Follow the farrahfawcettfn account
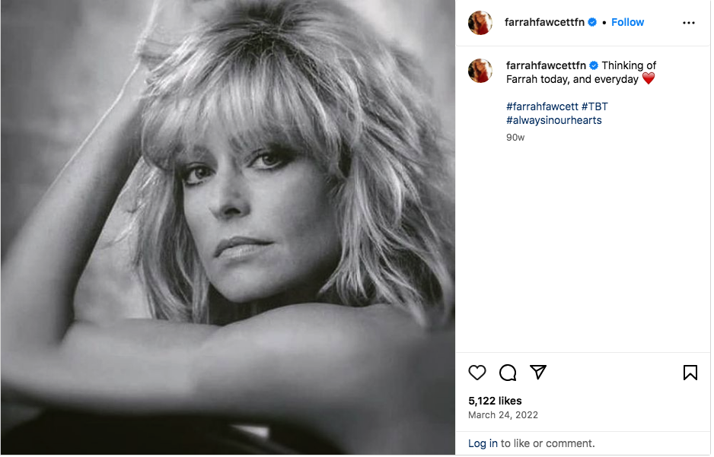The image size is (714, 457). (x=628, y=23)
